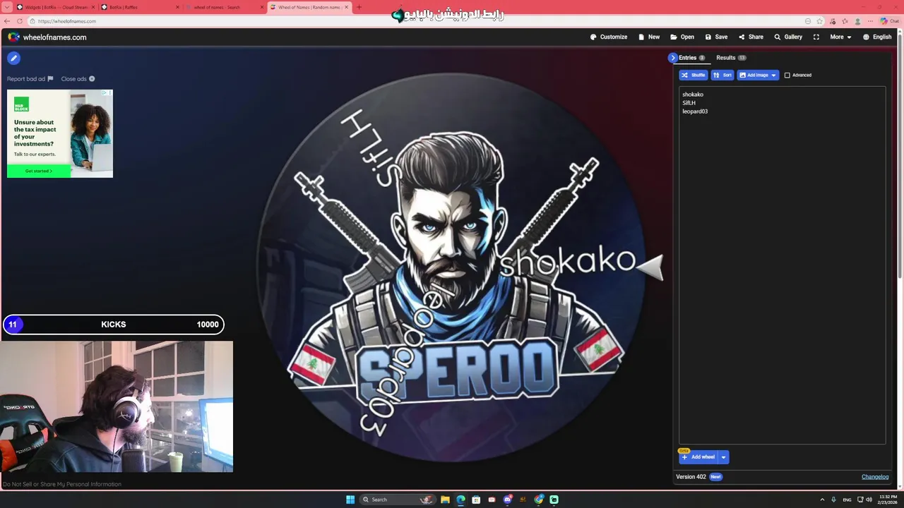Open Do Not Sell or Share info link

point(62,484)
